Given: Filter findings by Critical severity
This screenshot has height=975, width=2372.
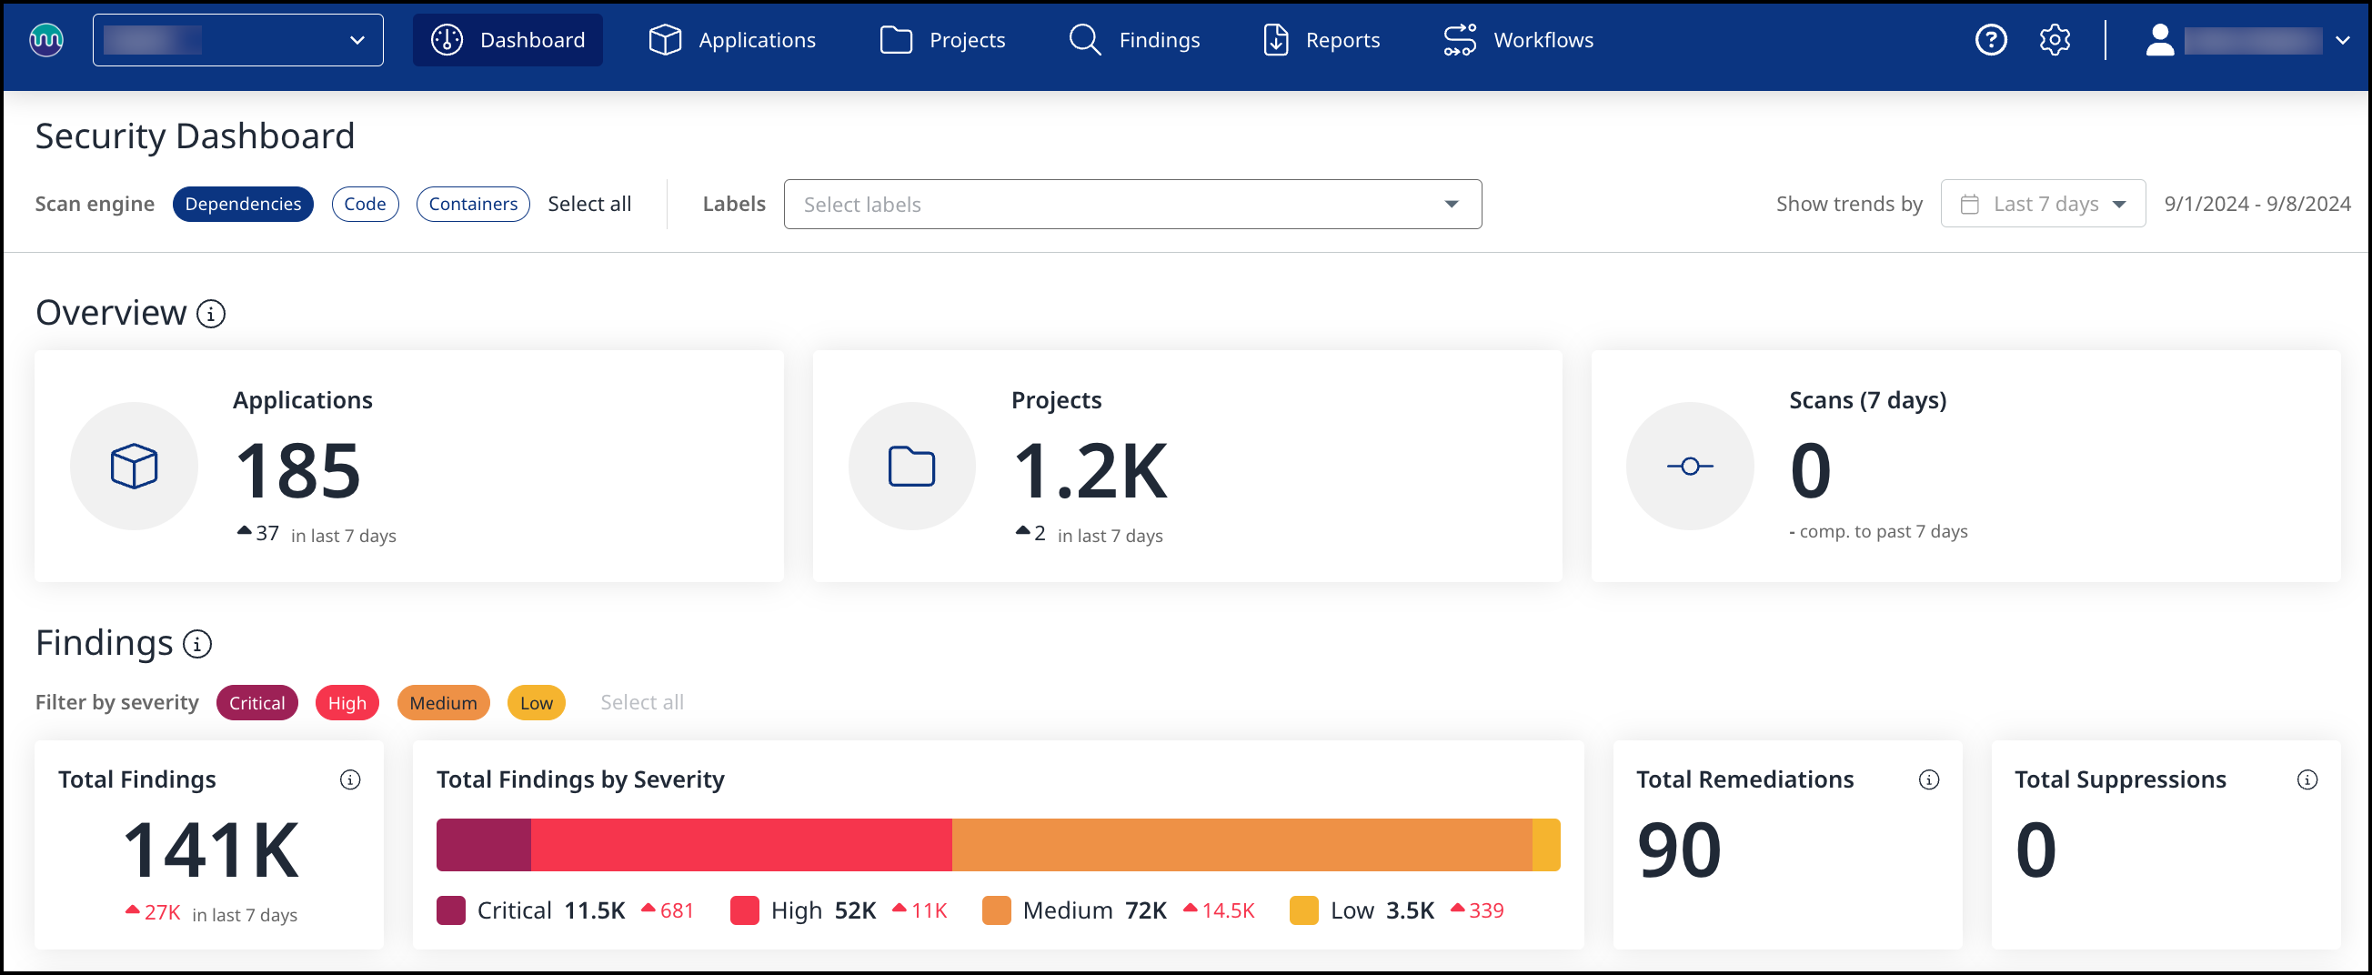Looking at the screenshot, I should point(256,702).
